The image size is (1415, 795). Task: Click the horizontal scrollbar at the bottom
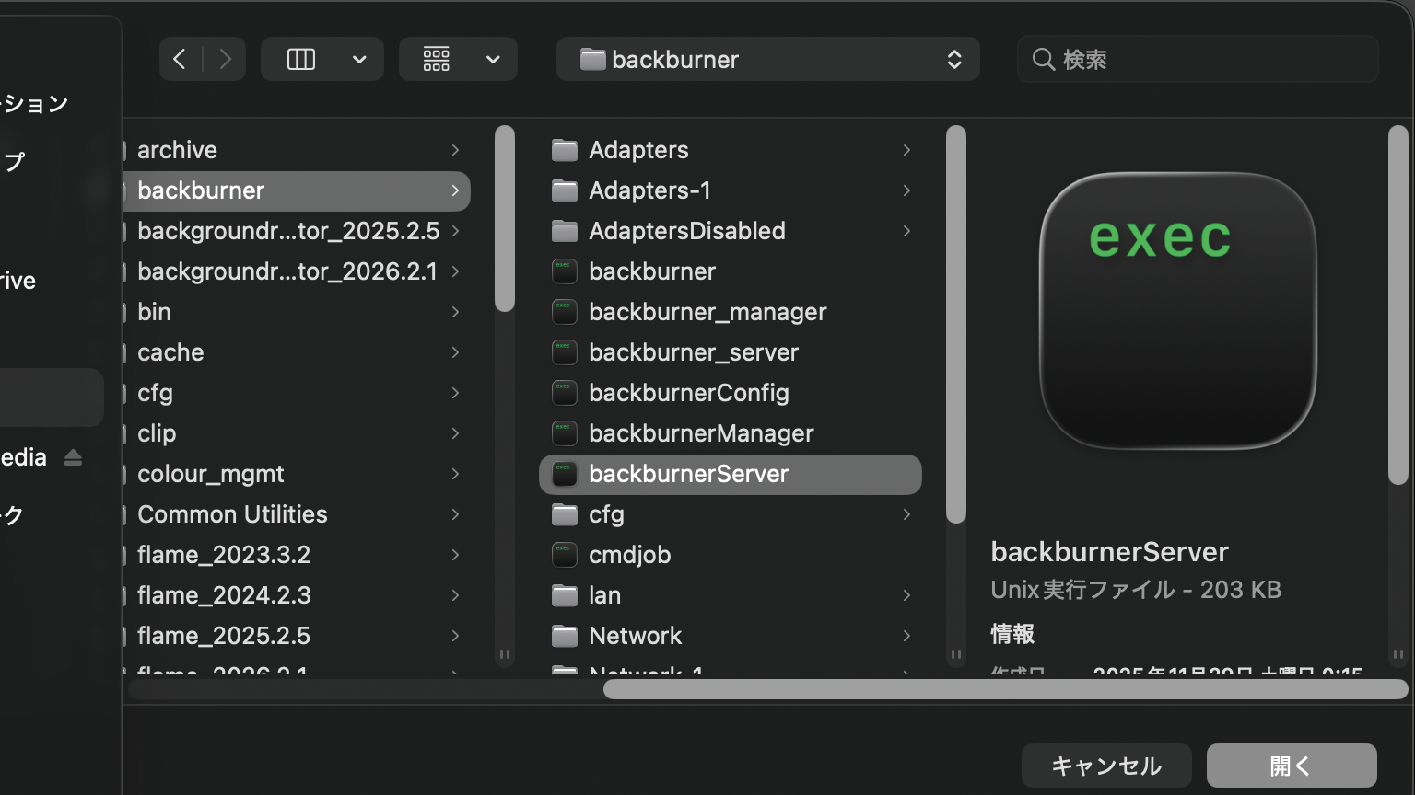1004,689
